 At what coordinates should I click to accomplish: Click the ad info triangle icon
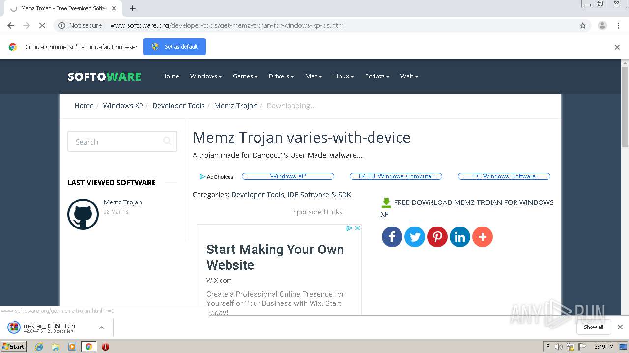pyautogui.click(x=349, y=228)
